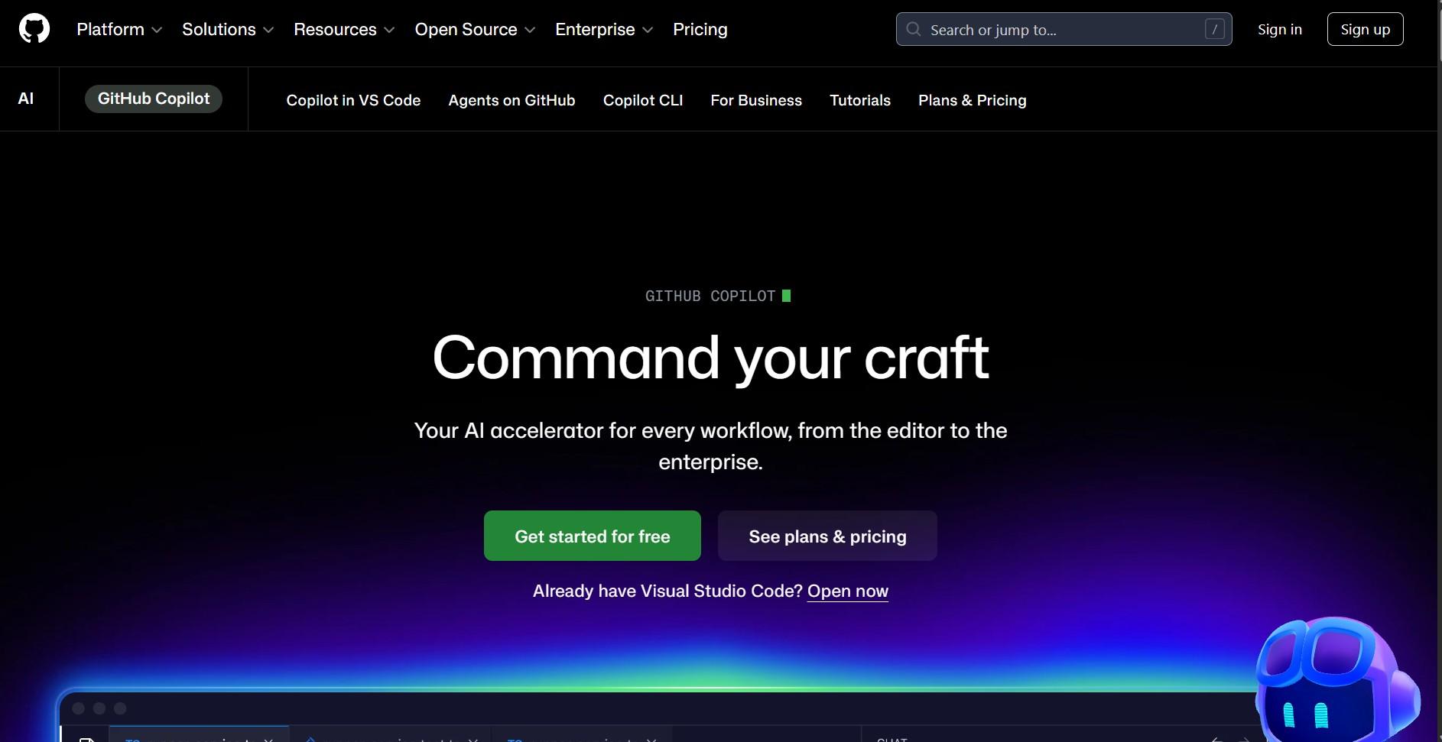The image size is (1442, 742).
Task: Open the file explorer icon in the editor sidebar
Action: click(86, 739)
